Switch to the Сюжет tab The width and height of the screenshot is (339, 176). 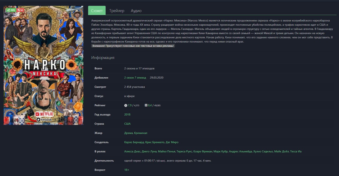tap(97, 11)
